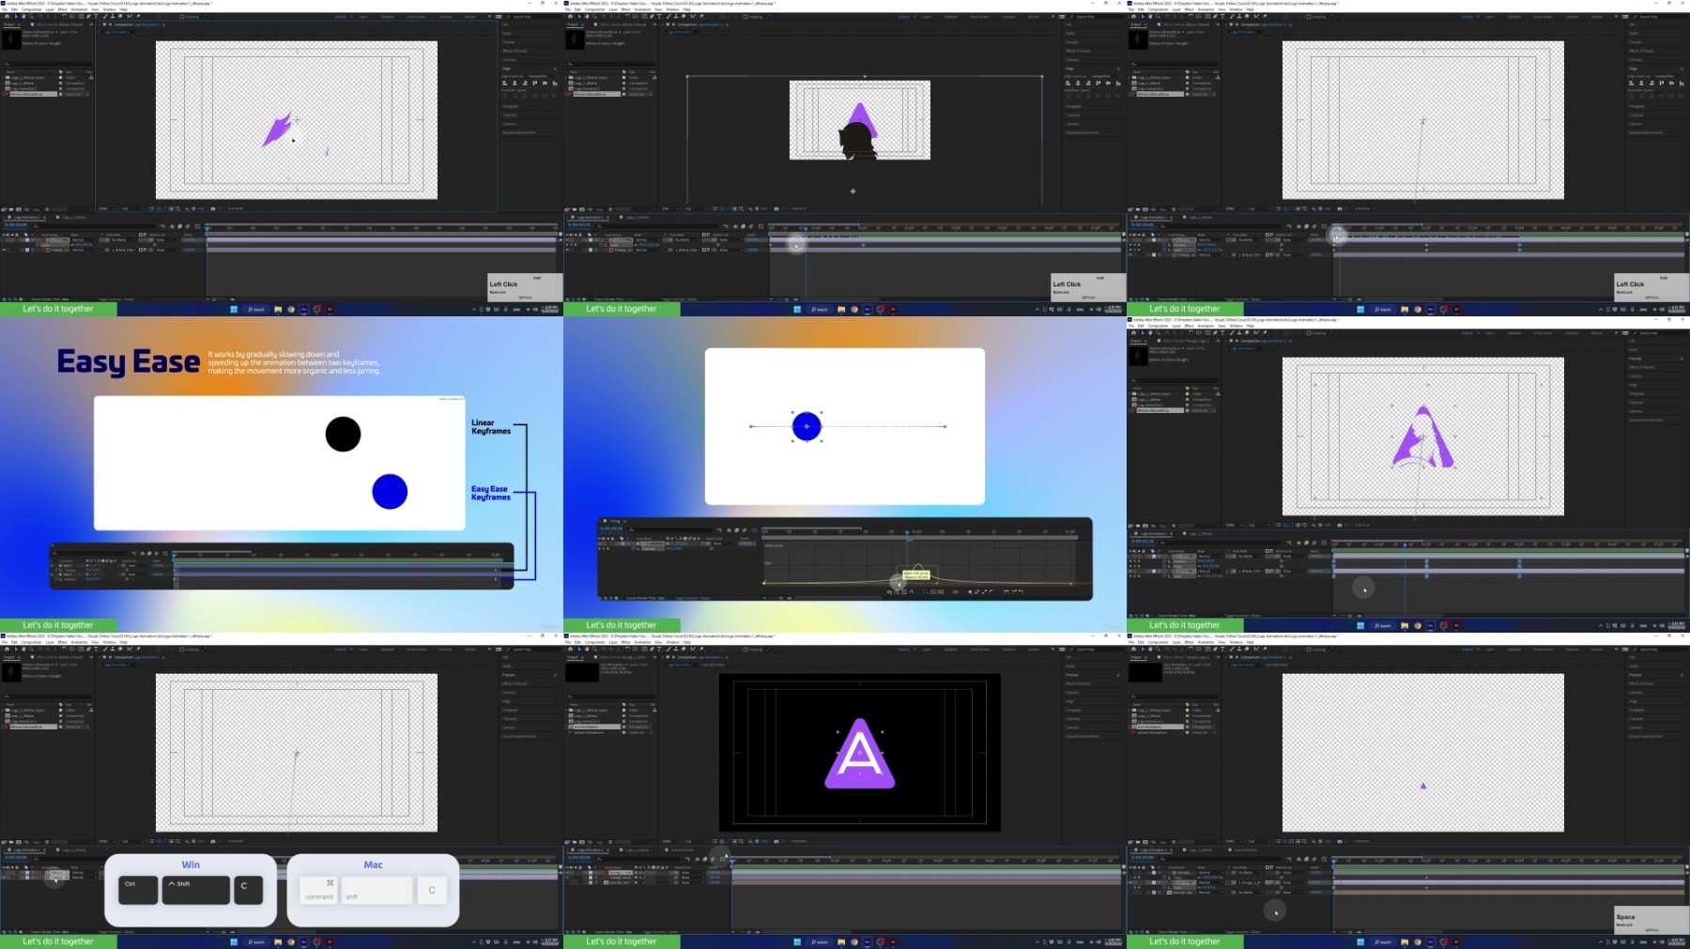Open Animation menu in the purple feather frame
The width and height of the screenshot is (1690, 949).
(79, 9)
